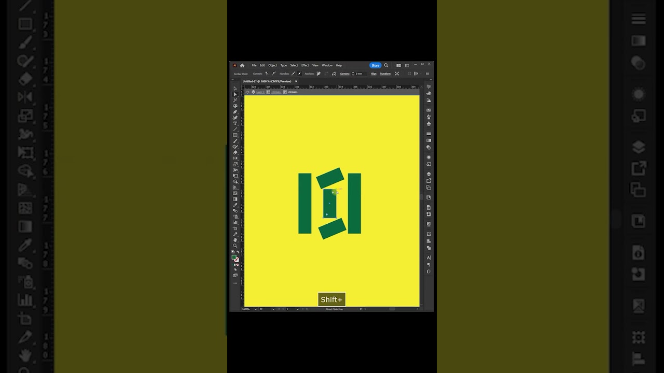Screen dimensions: 664x373
Task: Toggle hide handles for multiple anchor points
Action: pyautogui.click(x=299, y=74)
